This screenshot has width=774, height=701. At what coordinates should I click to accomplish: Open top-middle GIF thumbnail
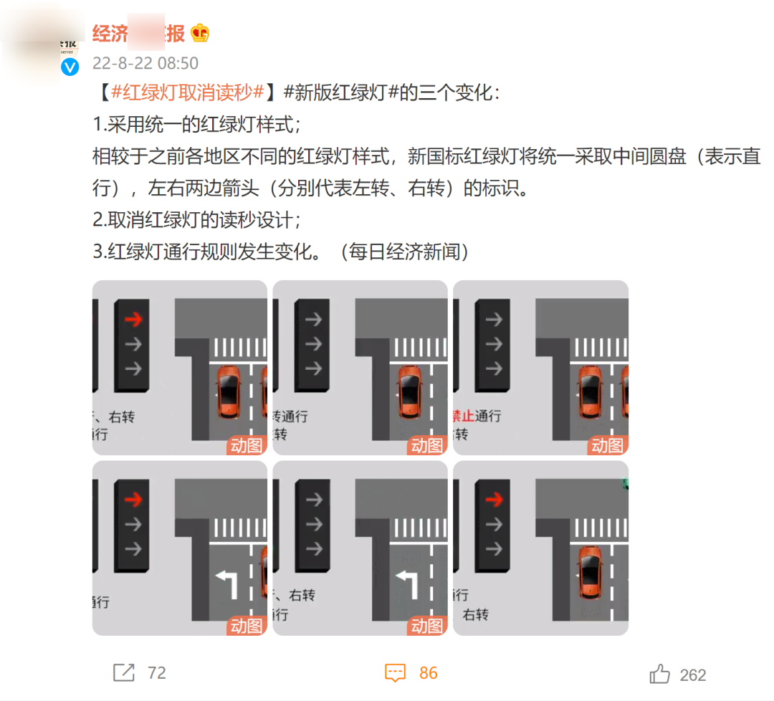360,367
